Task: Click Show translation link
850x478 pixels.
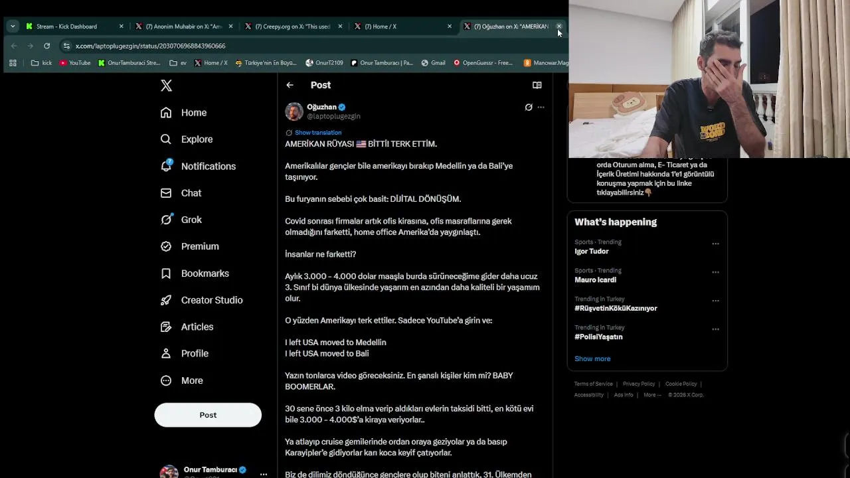Action: [318, 133]
